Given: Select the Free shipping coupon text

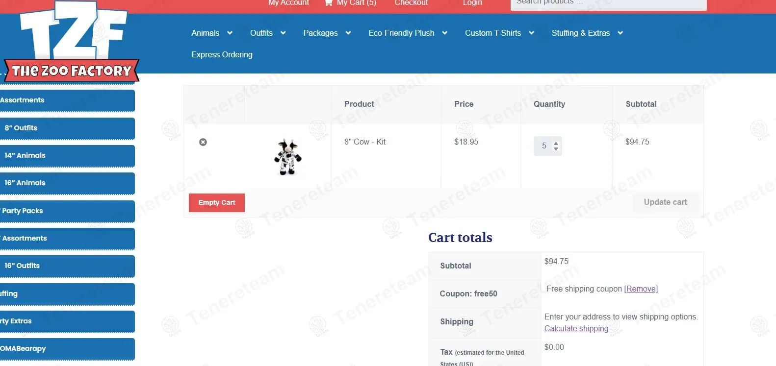Looking at the screenshot, I should pyautogui.click(x=584, y=289).
